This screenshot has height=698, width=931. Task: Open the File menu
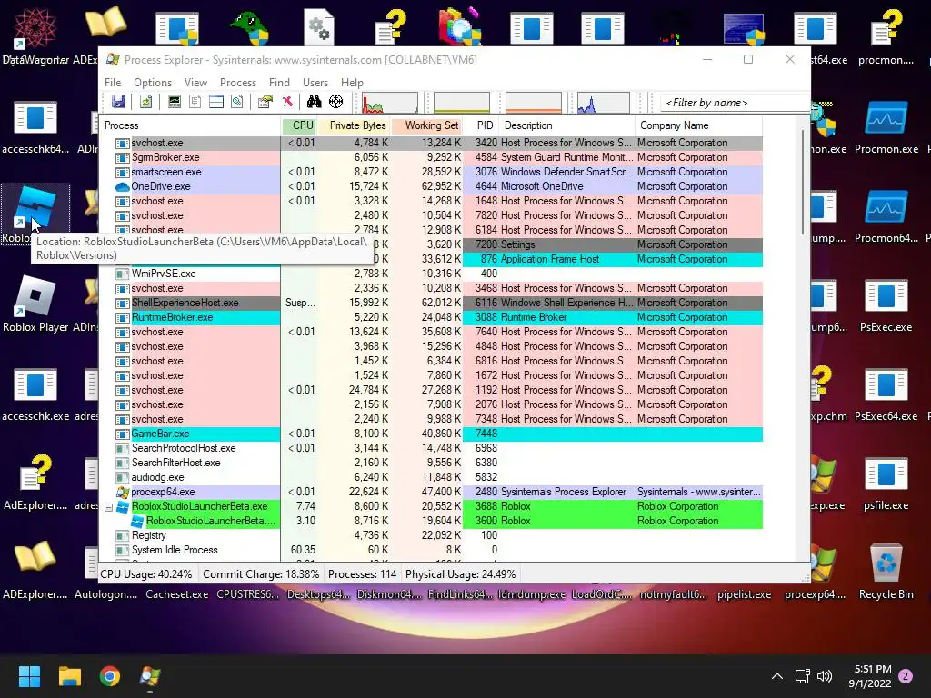112,83
